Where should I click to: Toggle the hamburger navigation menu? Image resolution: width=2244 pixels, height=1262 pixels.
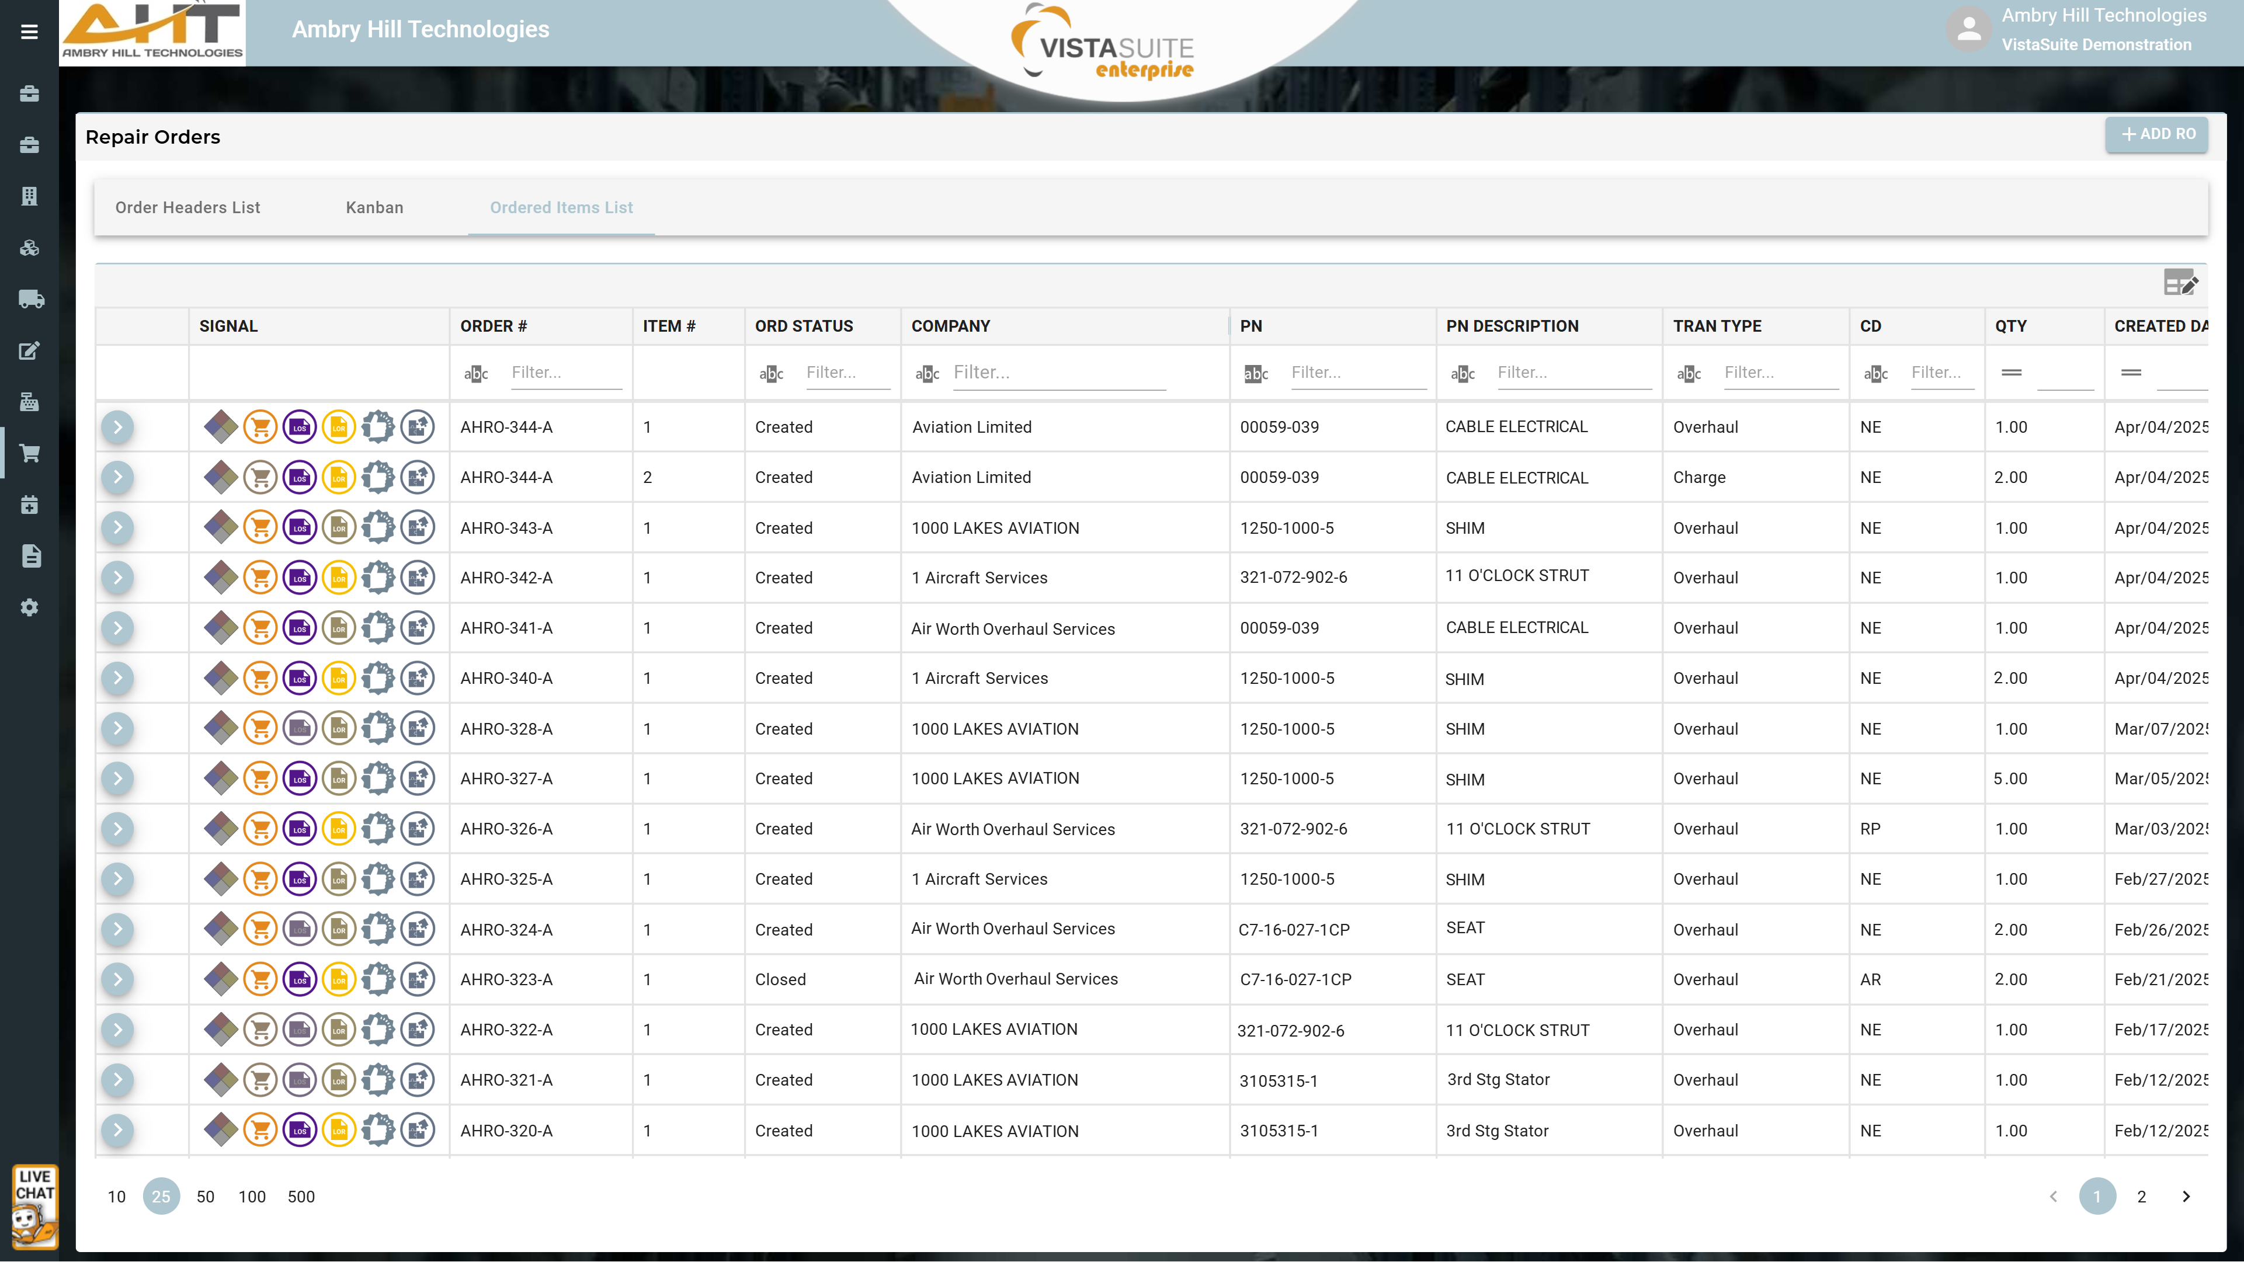click(x=30, y=32)
